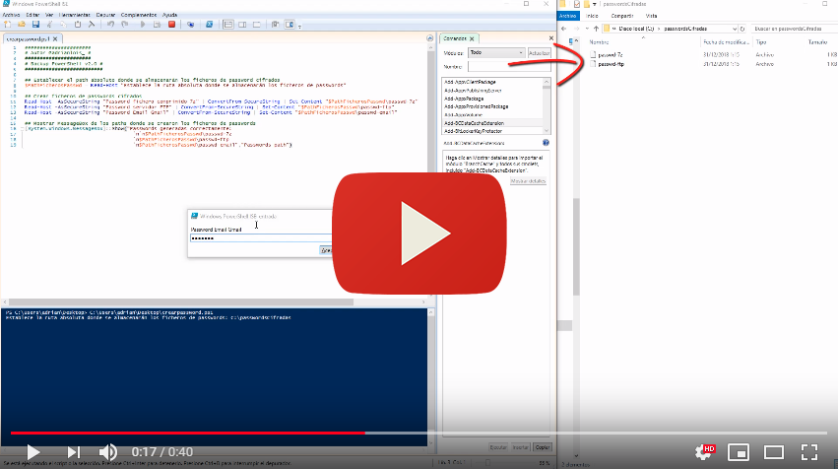Make the video fullscreen
Screen dimensions: 838x469
[x=809, y=452]
